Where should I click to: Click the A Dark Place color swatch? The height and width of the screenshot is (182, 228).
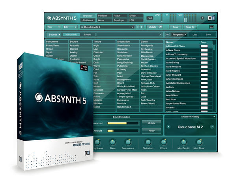tap(204, 50)
